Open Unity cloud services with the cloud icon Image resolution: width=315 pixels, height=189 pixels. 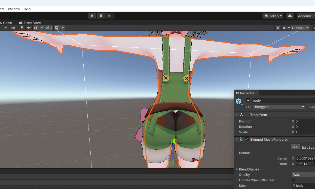290,16
